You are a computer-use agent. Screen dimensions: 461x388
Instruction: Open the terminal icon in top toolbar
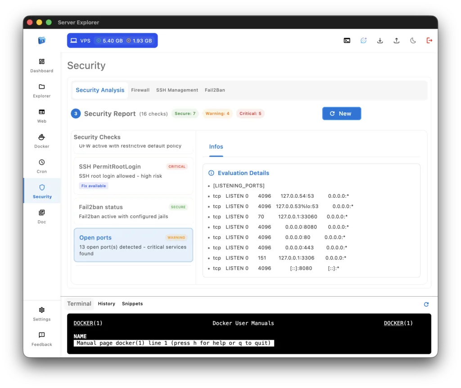[x=347, y=40]
